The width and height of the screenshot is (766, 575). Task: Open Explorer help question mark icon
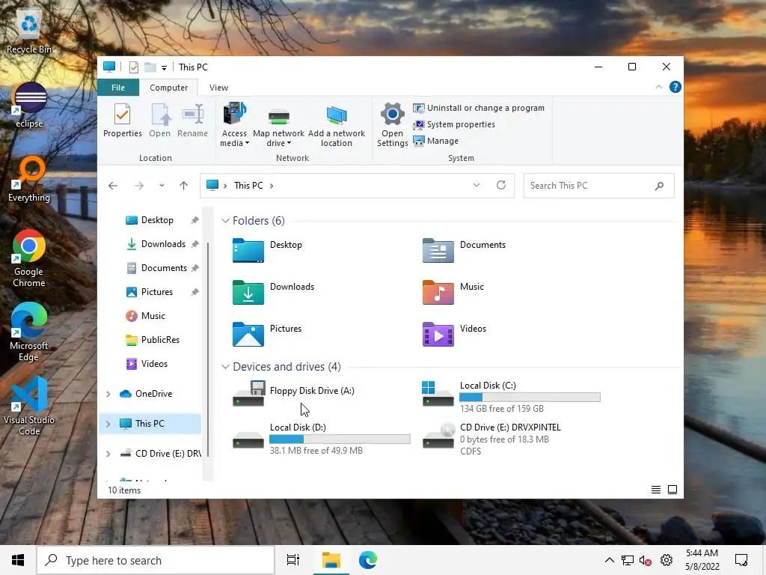tap(675, 87)
